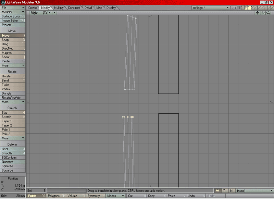Screen dimensions: 274x199
Task: Click the selection info field next to Sel
Action: click(66, 191)
